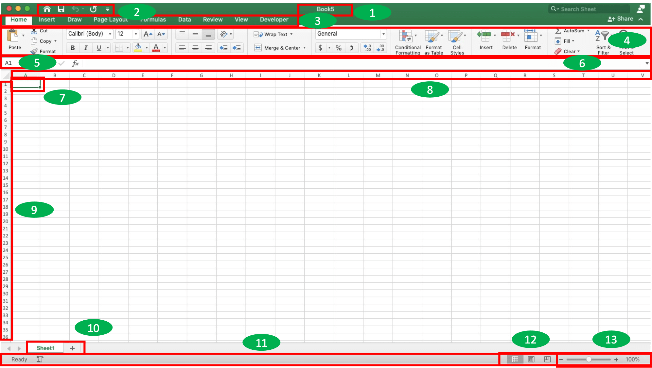The width and height of the screenshot is (652, 368).
Task: Select the Sheet1 tab
Action: pos(45,348)
